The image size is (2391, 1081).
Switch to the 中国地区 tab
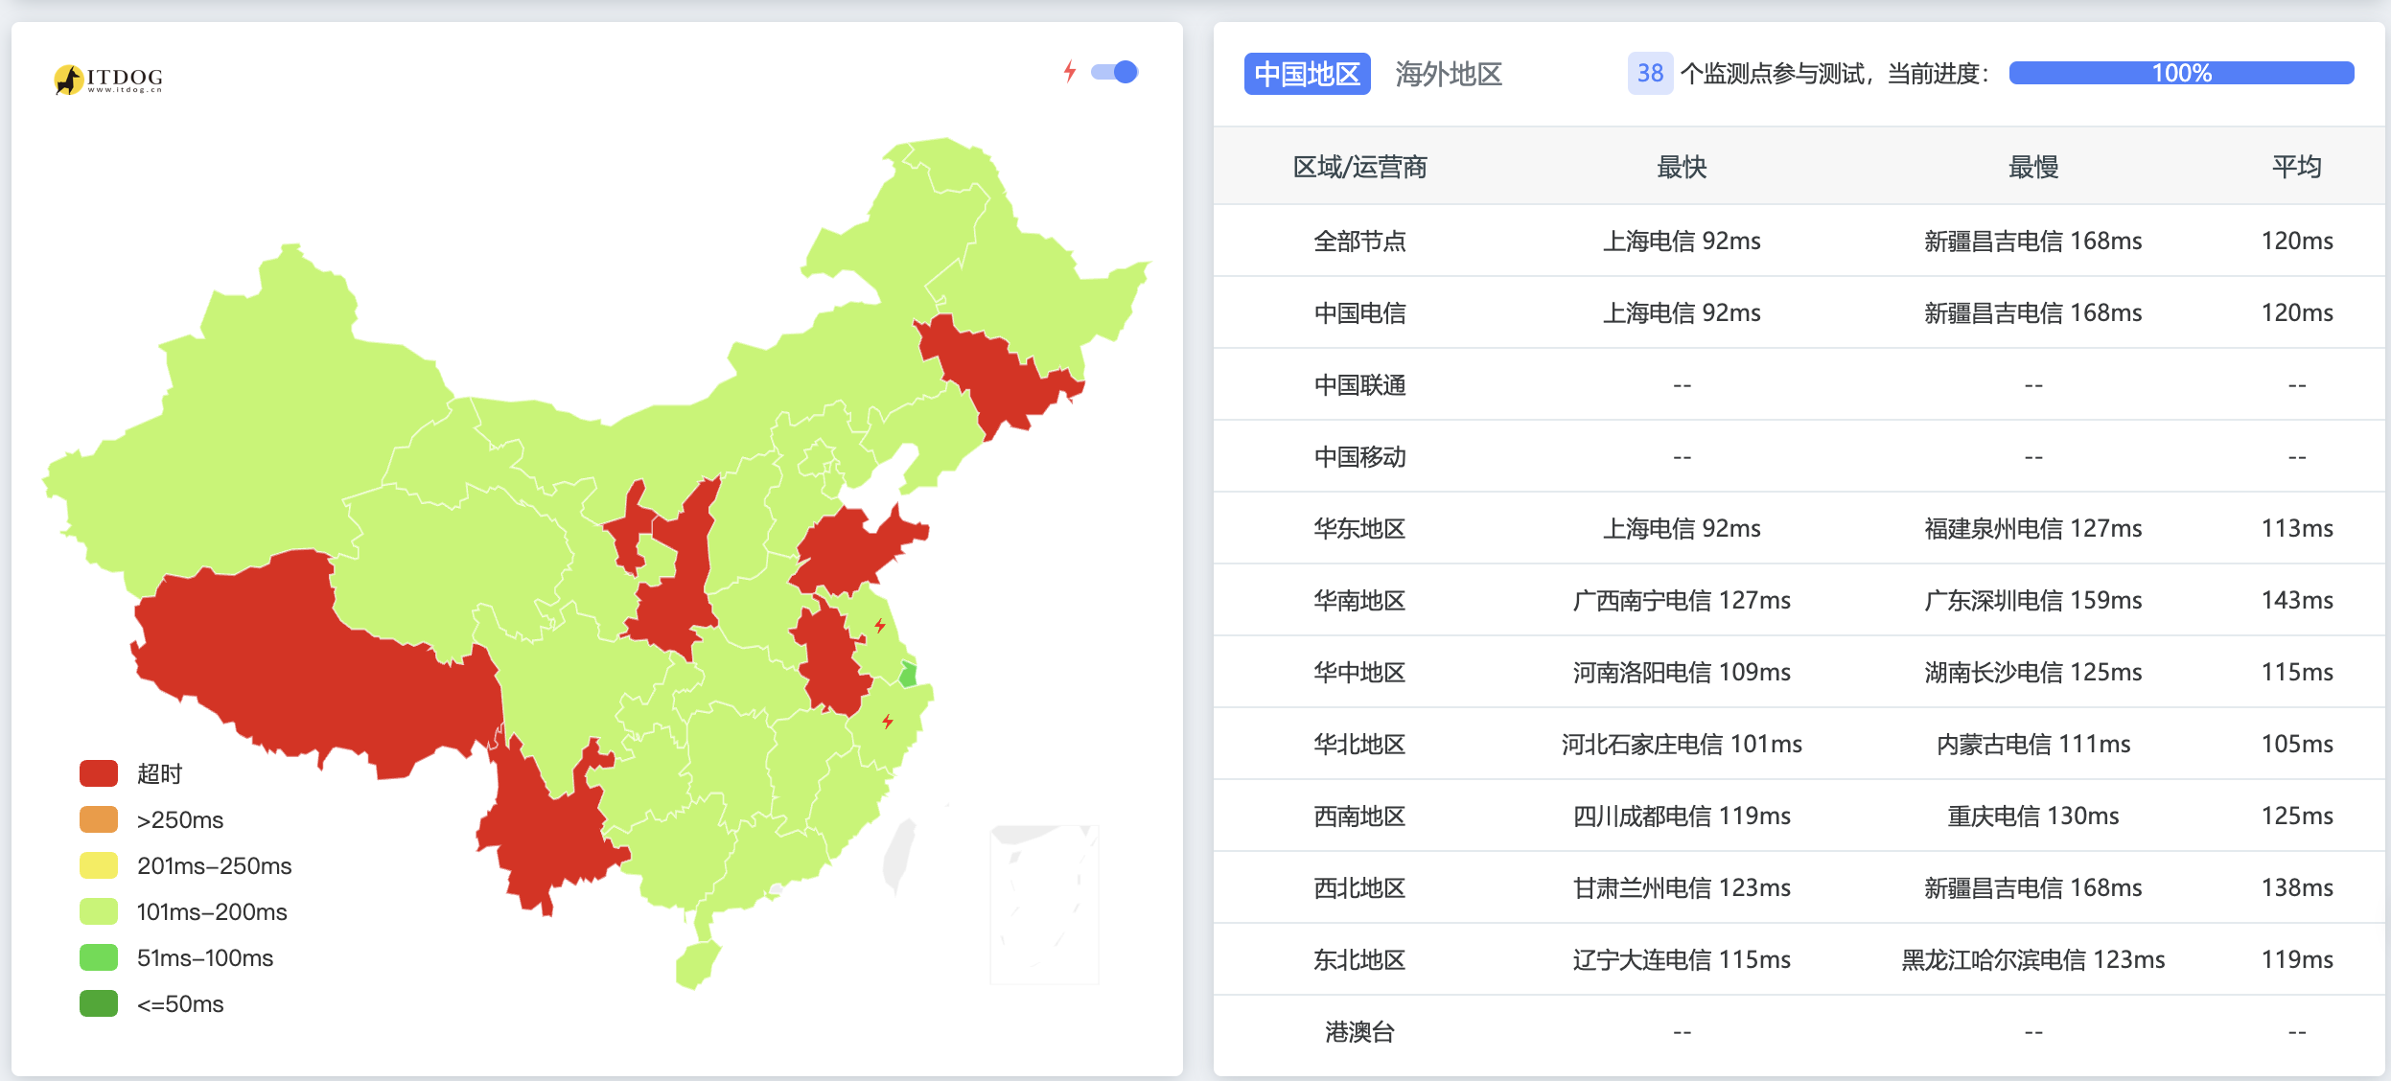point(1306,74)
